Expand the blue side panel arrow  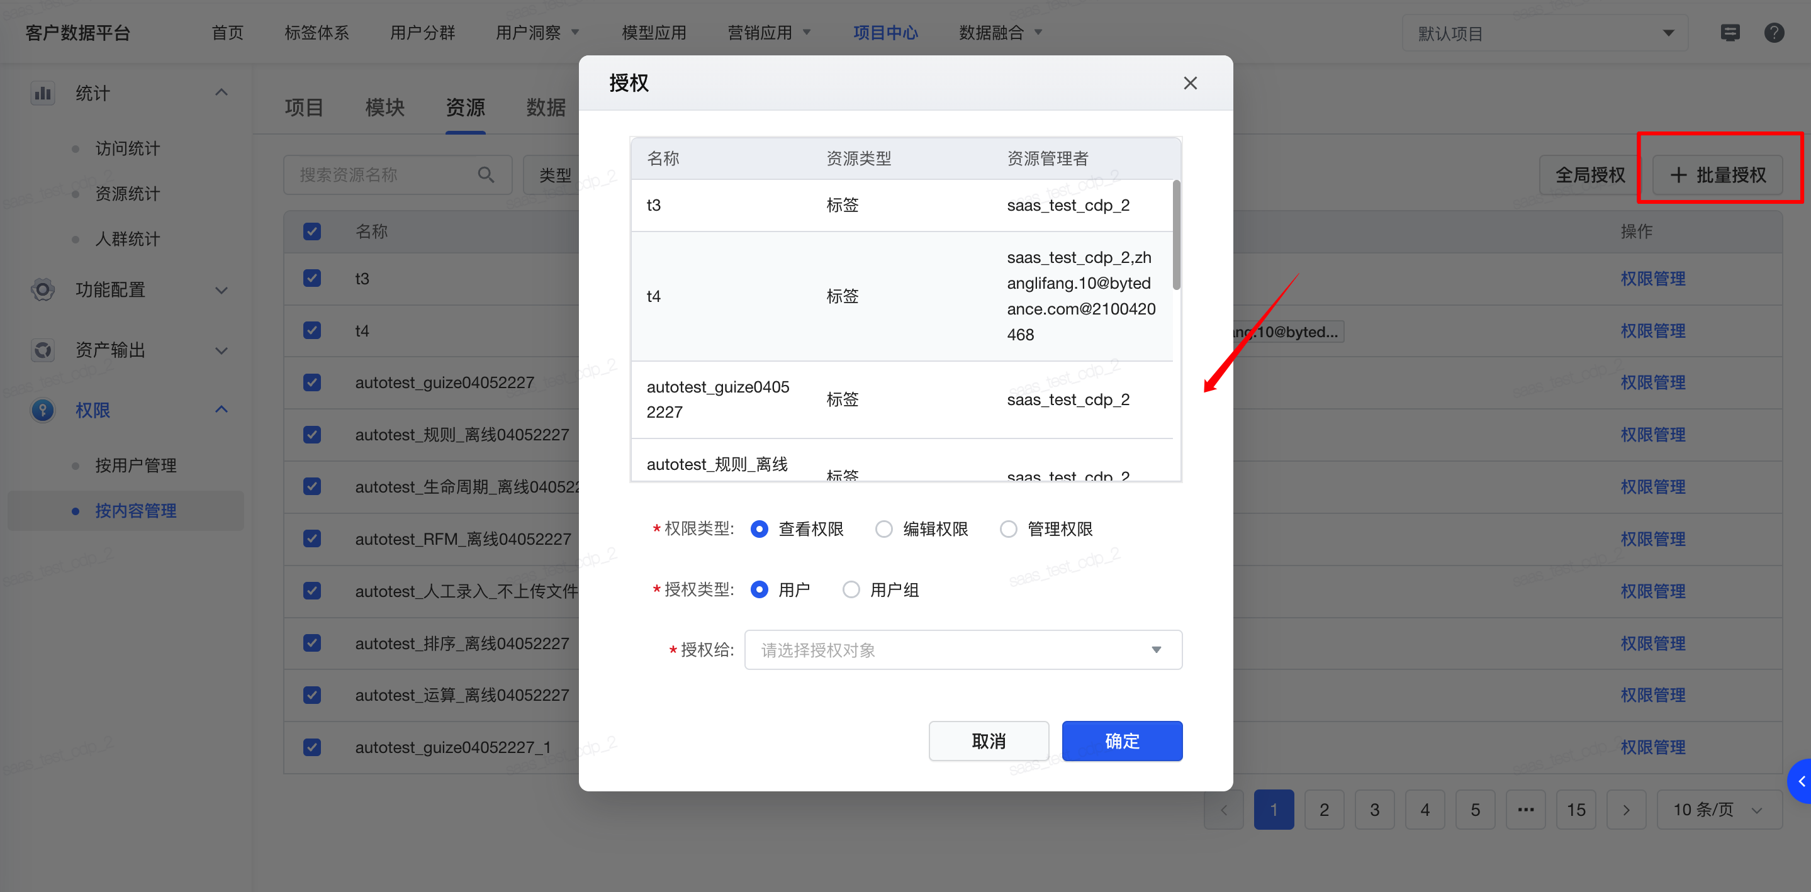pyautogui.click(x=1801, y=781)
